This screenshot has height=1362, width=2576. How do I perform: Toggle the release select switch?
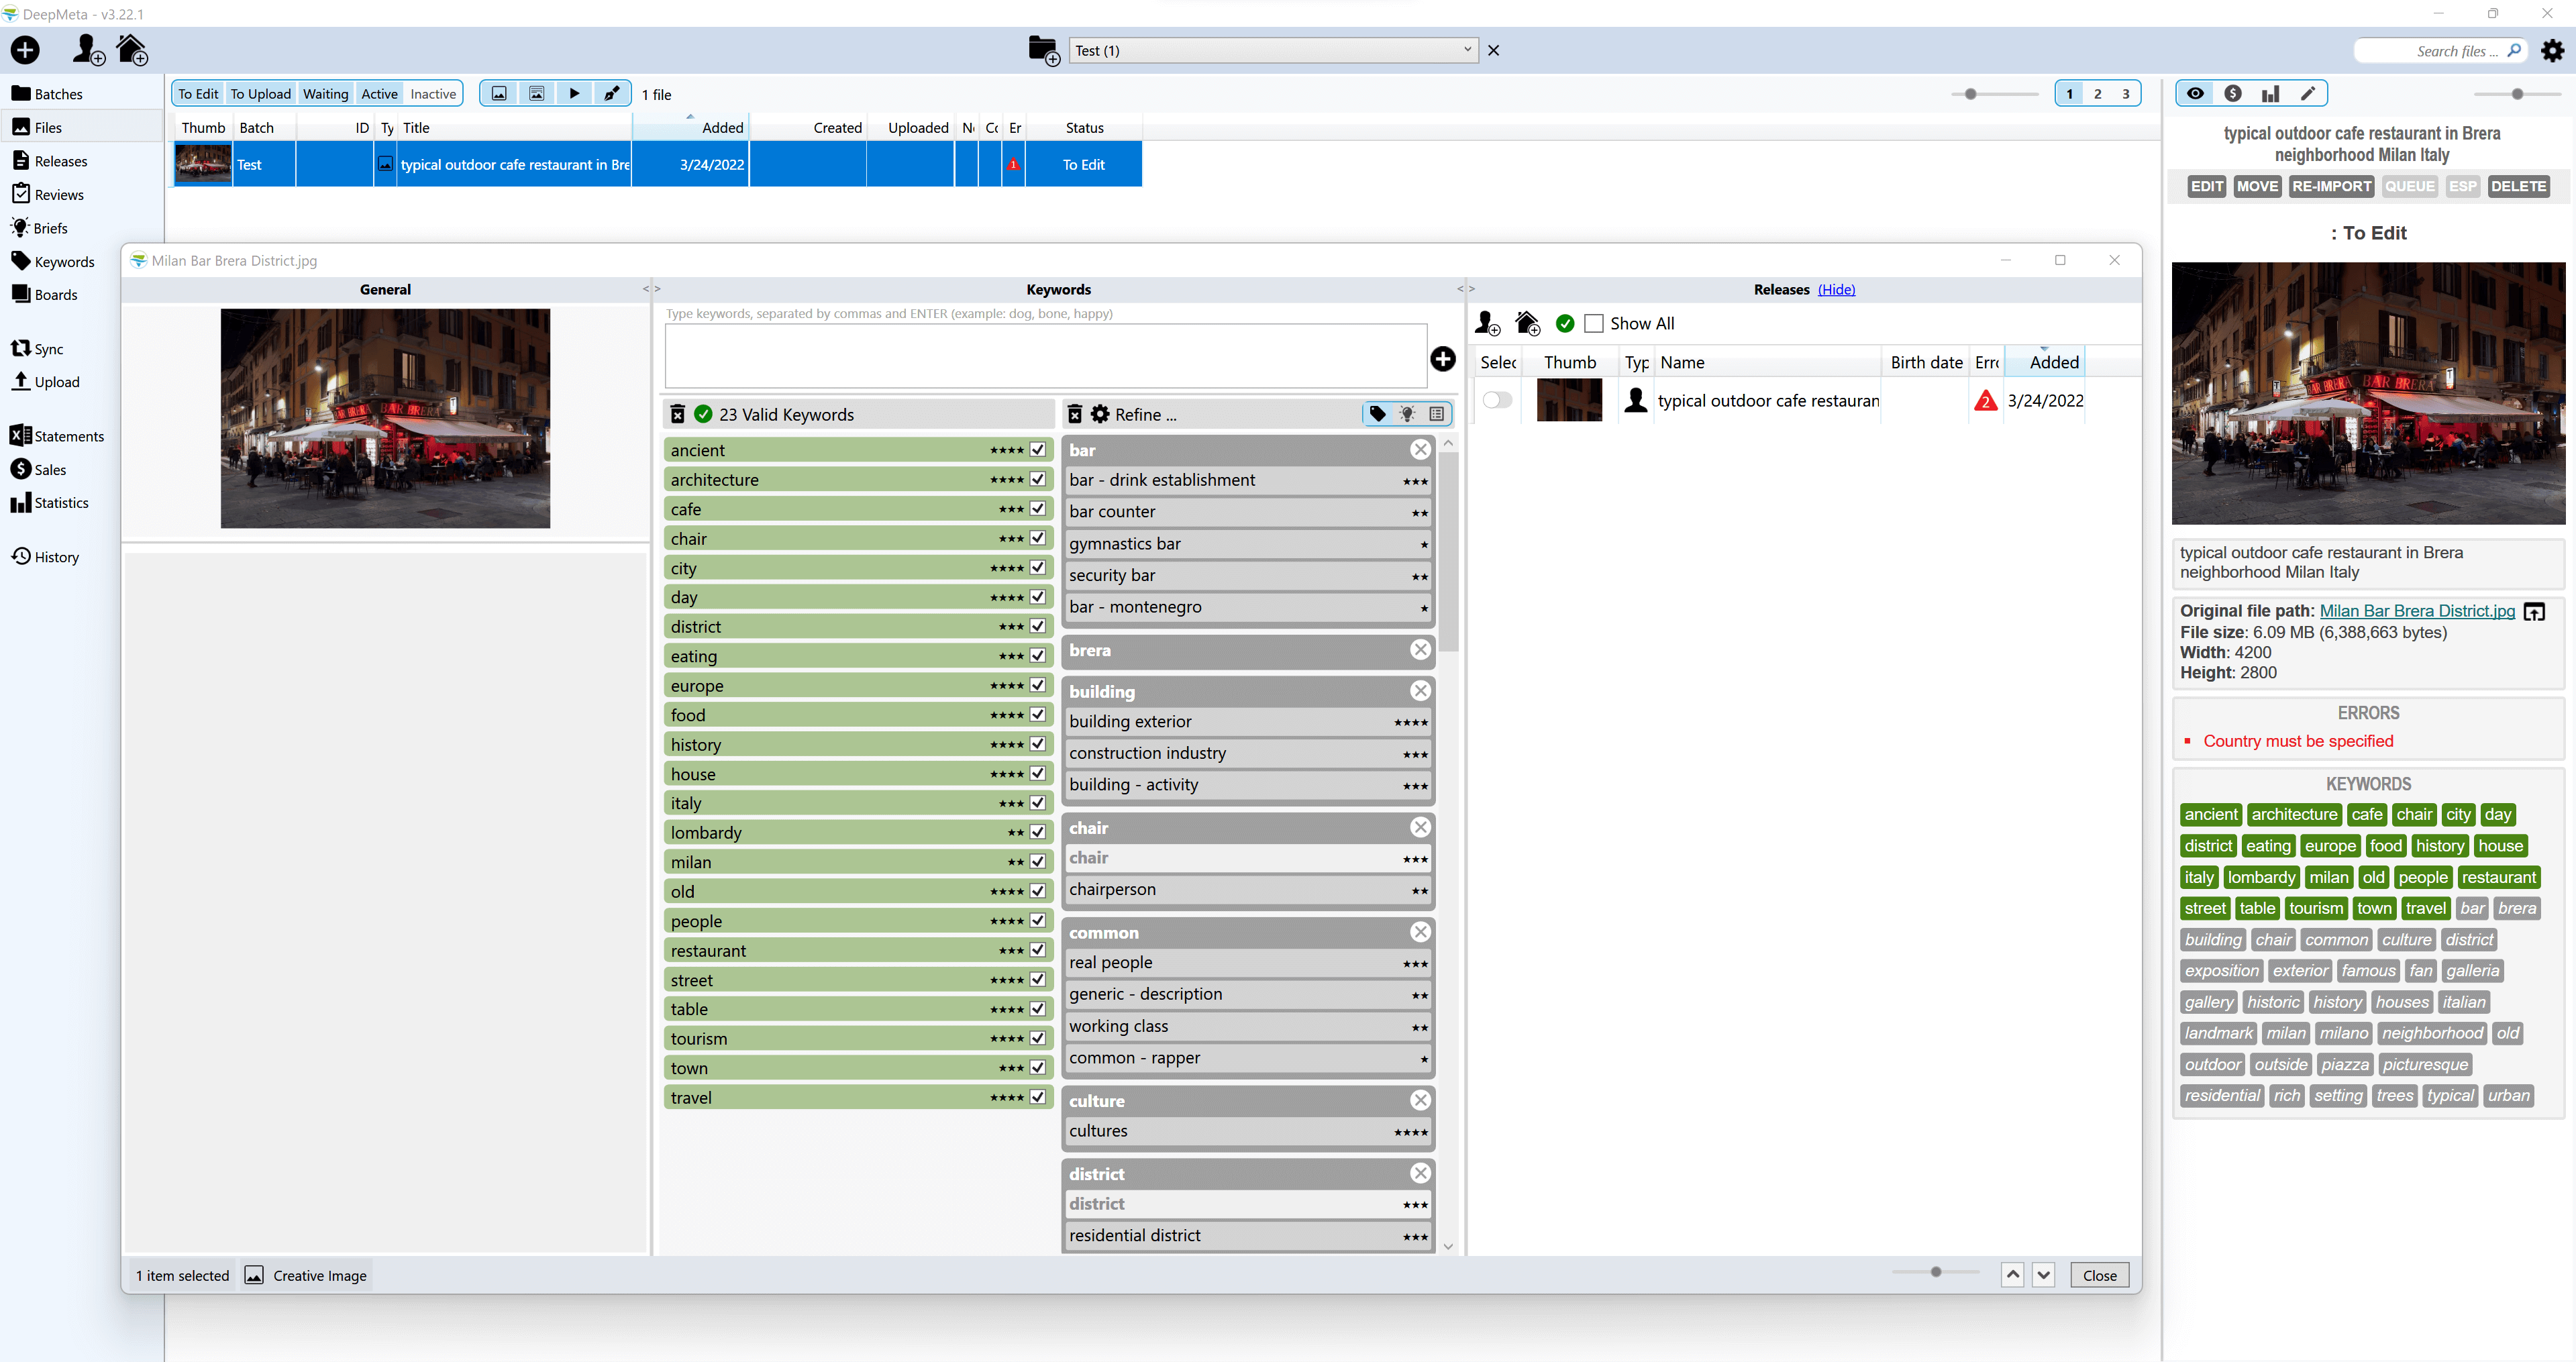[x=1497, y=401]
